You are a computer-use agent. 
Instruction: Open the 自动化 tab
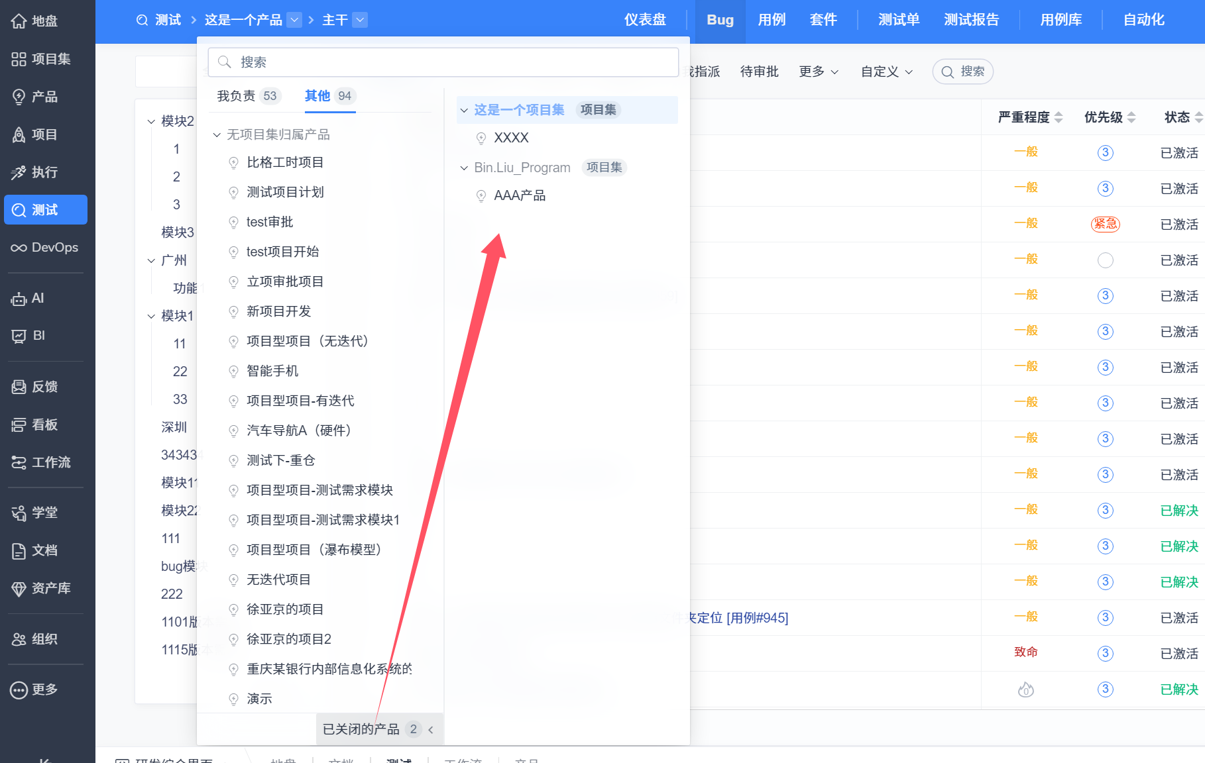pyautogui.click(x=1143, y=20)
